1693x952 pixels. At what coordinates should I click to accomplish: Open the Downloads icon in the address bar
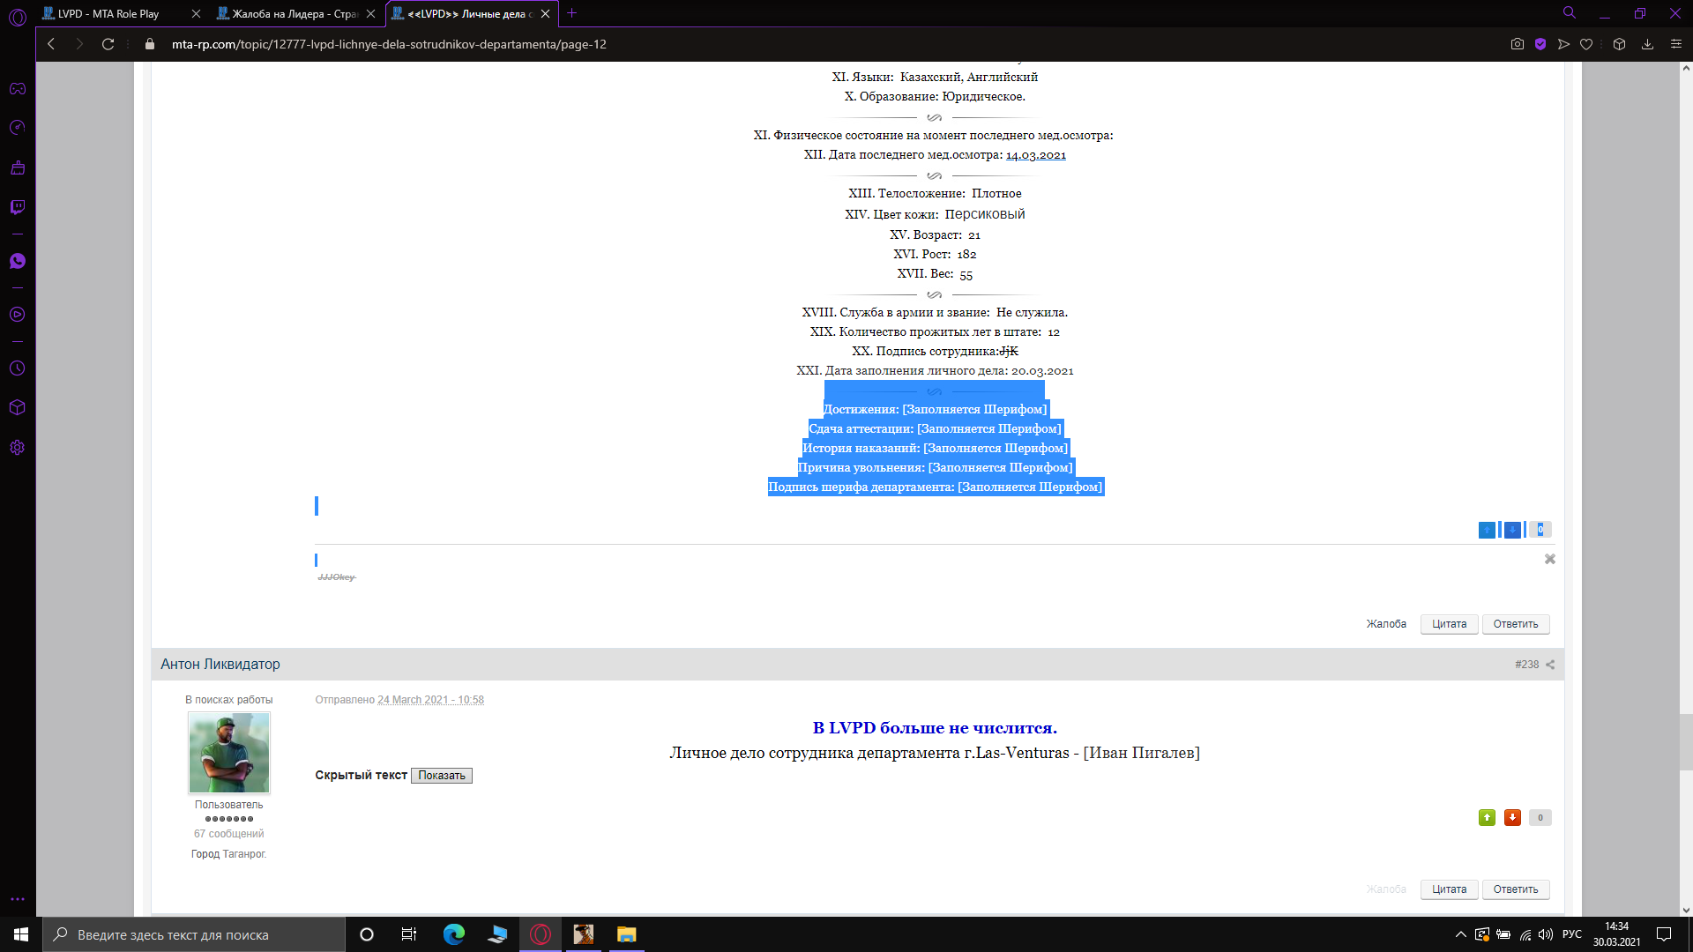pos(1647,44)
